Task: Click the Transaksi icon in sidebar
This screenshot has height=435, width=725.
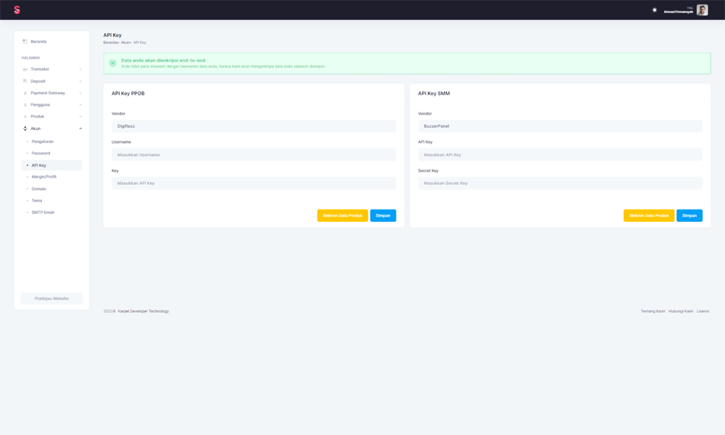Action: 25,70
